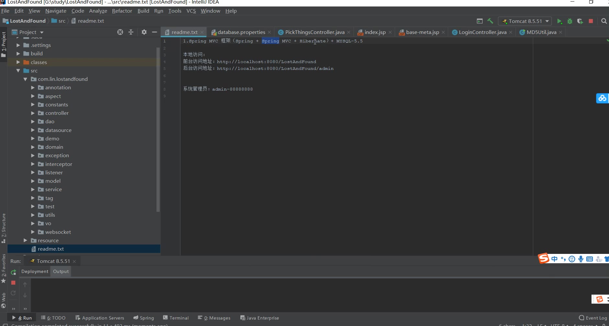Open the Analyze menu
The width and height of the screenshot is (609, 326).
98,11
